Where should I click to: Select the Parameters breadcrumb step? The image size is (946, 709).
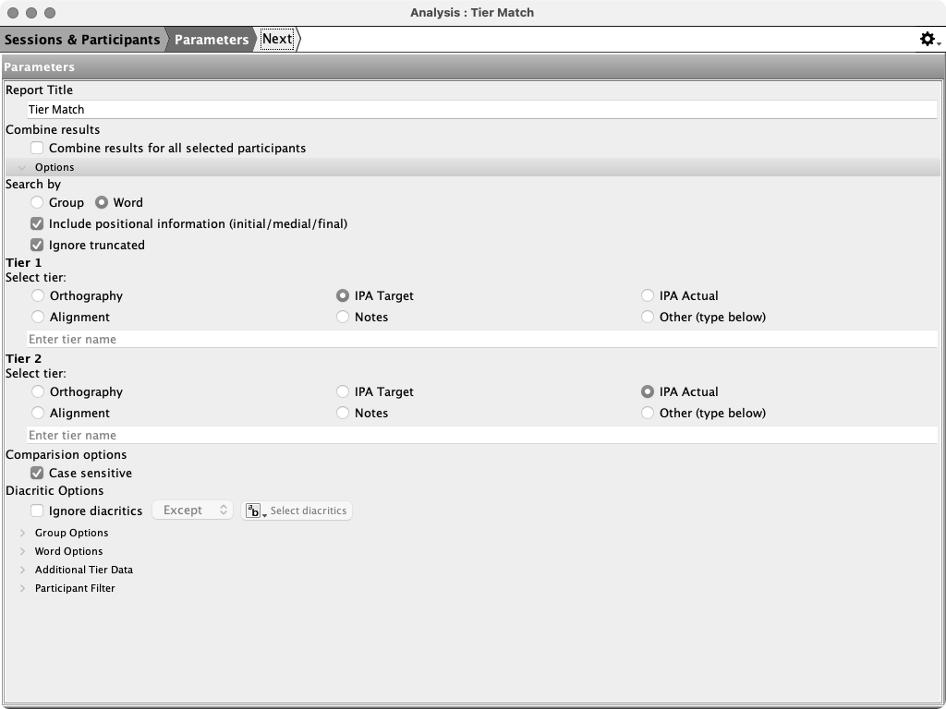(x=212, y=39)
